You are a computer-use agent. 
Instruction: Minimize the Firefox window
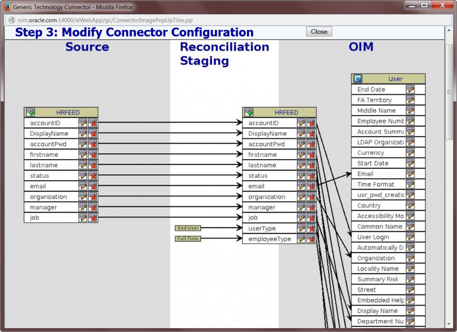click(411, 5)
